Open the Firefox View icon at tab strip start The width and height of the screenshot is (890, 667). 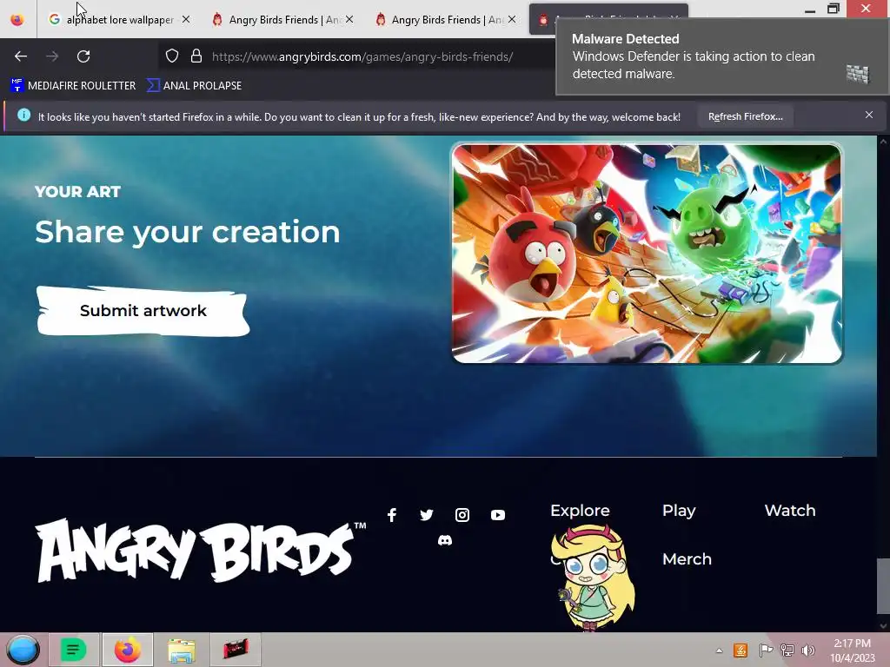point(17,19)
